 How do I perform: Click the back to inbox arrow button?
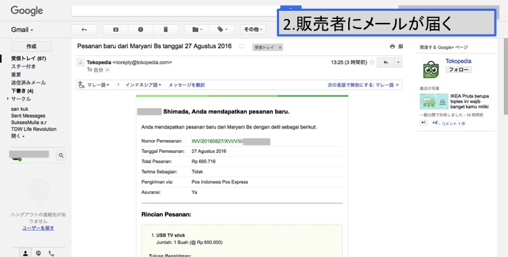(x=84, y=30)
